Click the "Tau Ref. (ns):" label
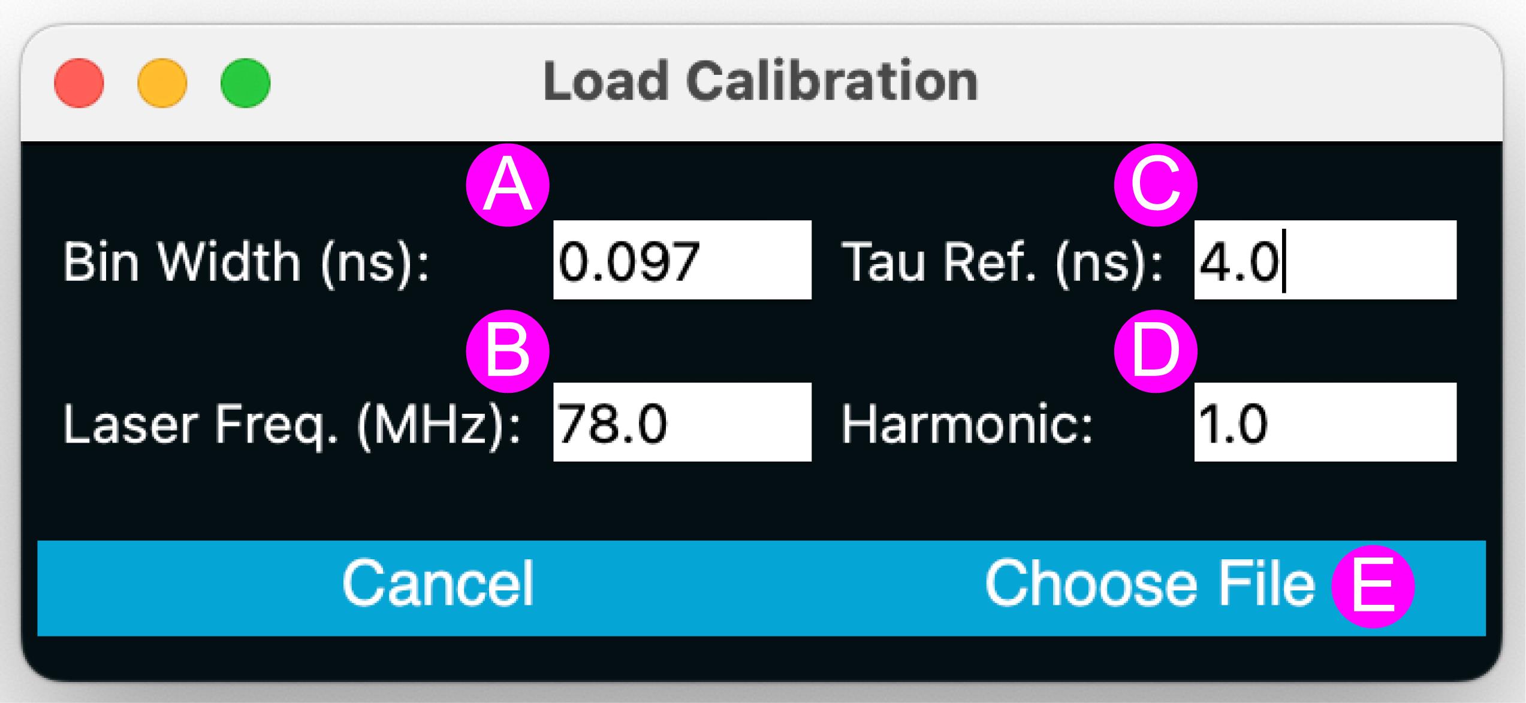The image size is (1526, 703). (1002, 262)
